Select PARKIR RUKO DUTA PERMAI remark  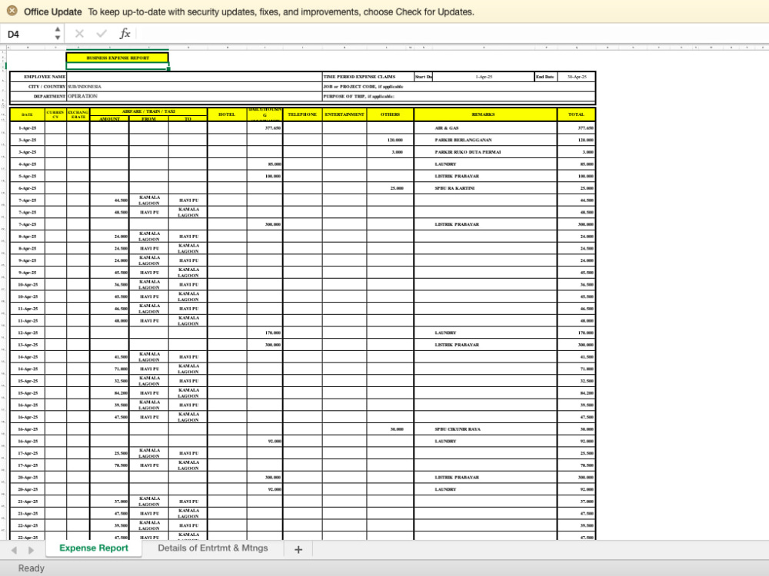pyautogui.click(x=485, y=152)
